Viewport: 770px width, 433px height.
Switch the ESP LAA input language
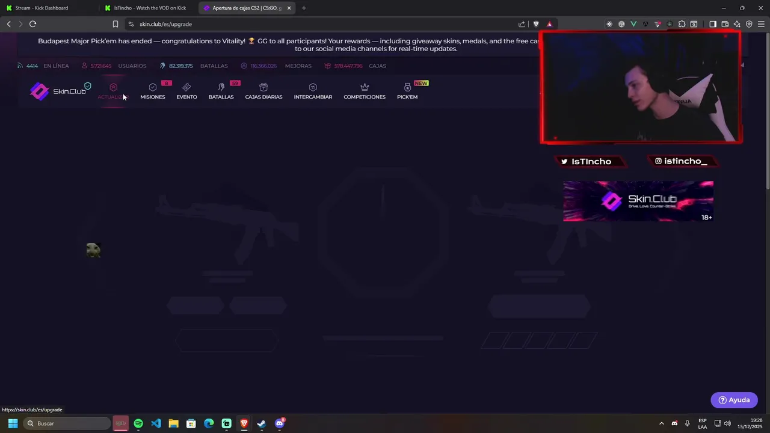coord(703,423)
